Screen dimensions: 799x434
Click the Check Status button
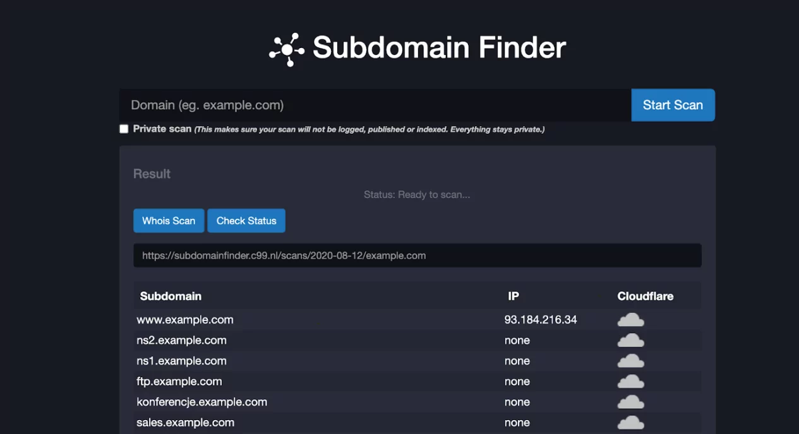click(x=246, y=220)
